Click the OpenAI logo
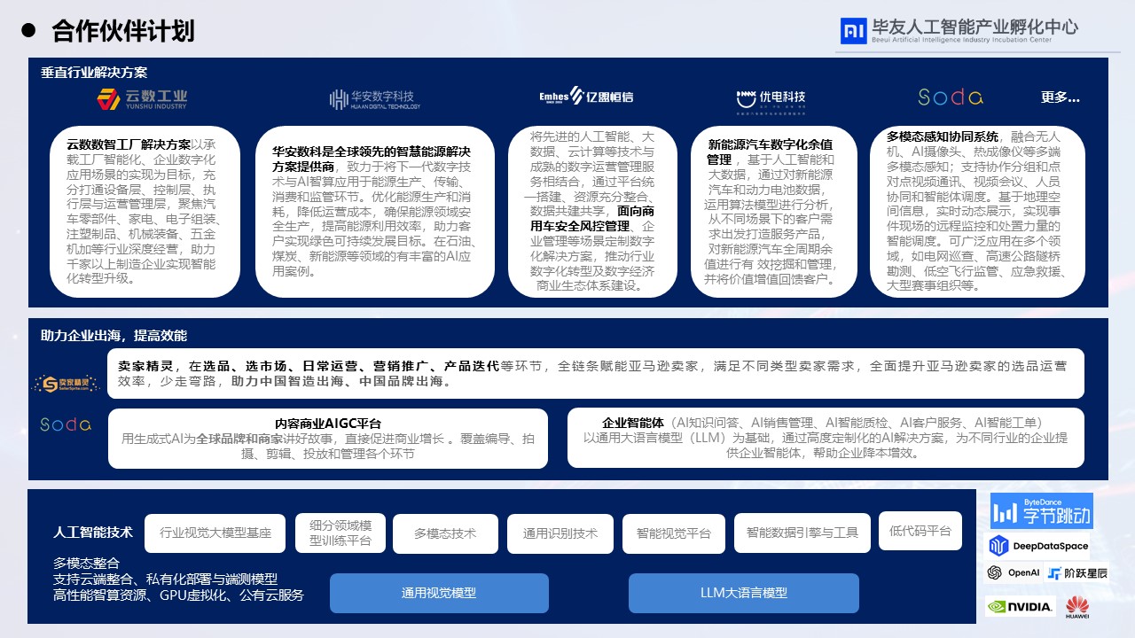This screenshot has width=1135, height=638. pyautogui.click(x=1014, y=572)
